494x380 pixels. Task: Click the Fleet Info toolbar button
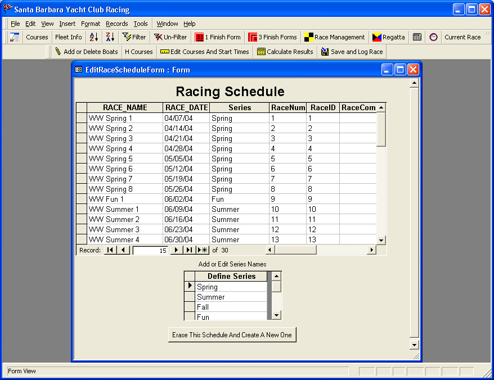pyautogui.click(x=69, y=37)
